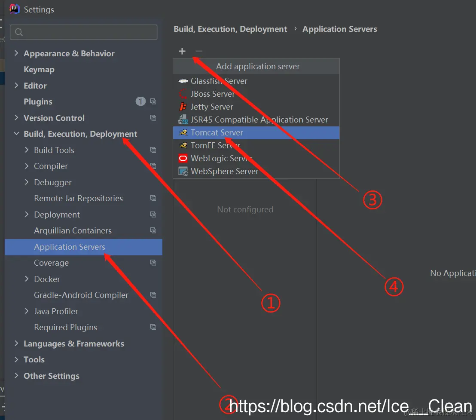This screenshot has width=476, height=420.
Task: Click project-level icon beside Plugins
Action: point(153,101)
